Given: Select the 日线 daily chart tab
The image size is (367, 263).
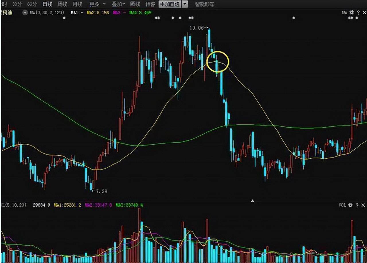Looking at the screenshot, I should coord(47,4).
